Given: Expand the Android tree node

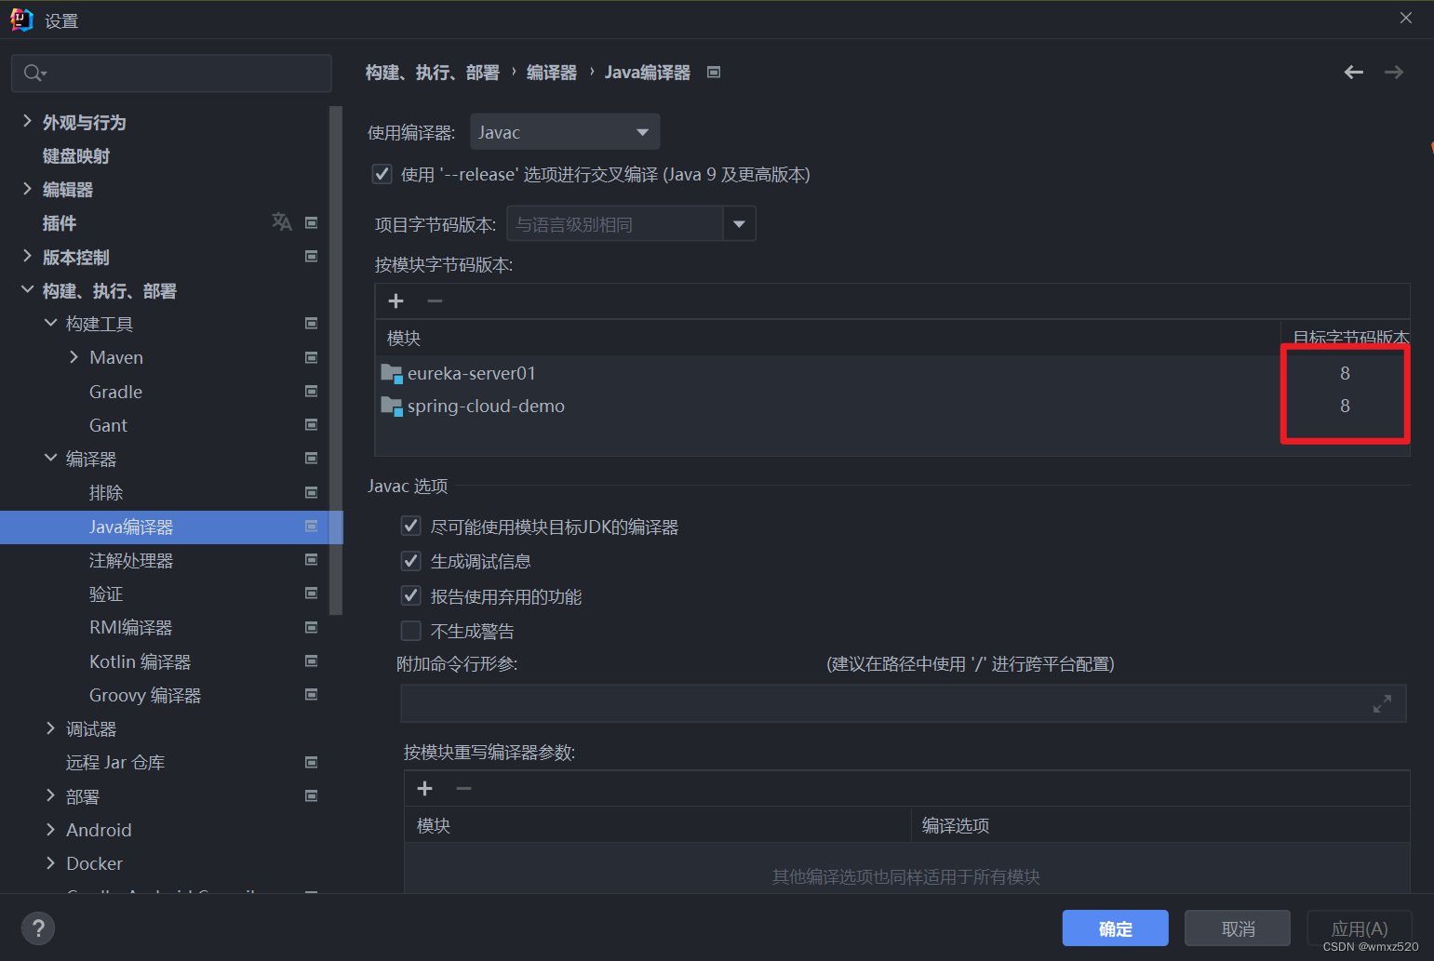Looking at the screenshot, I should [x=50, y=829].
